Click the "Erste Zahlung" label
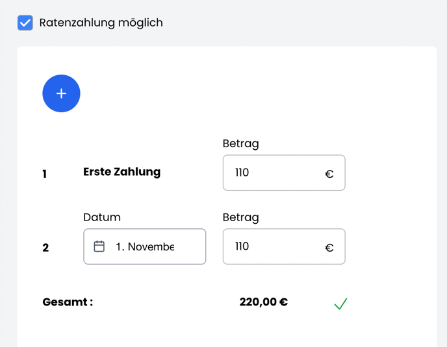Image resolution: width=447 pixels, height=347 pixels. pyautogui.click(x=121, y=172)
